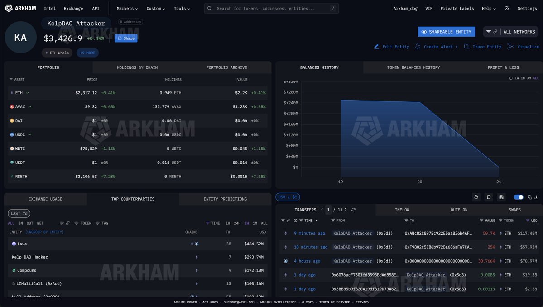
Task: Open the Markets dropdown menu
Action: coord(127,8)
